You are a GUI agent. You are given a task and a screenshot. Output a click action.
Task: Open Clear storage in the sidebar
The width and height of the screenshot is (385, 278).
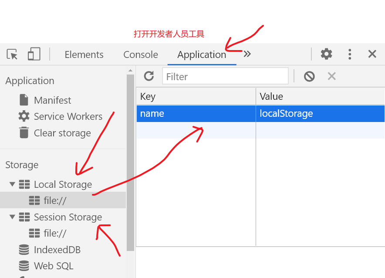point(62,133)
